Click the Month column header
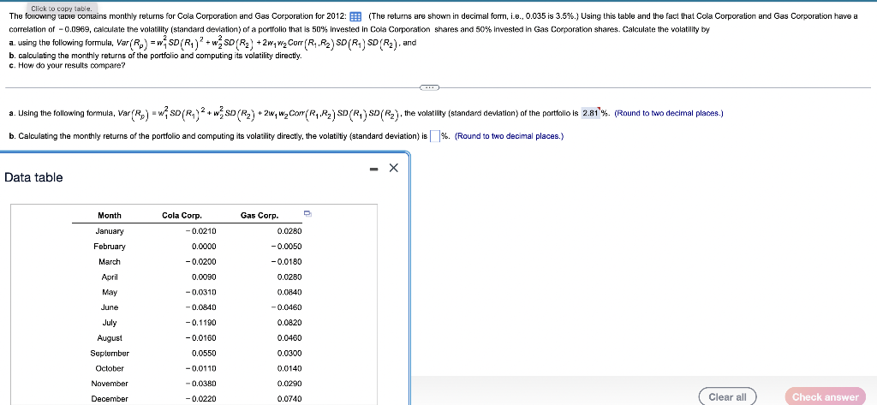Image resolution: width=877 pixels, height=405 pixels. [x=110, y=216]
